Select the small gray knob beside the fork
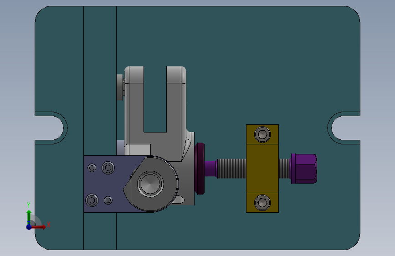This screenshot has width=395, height=256. pos(120,87)
